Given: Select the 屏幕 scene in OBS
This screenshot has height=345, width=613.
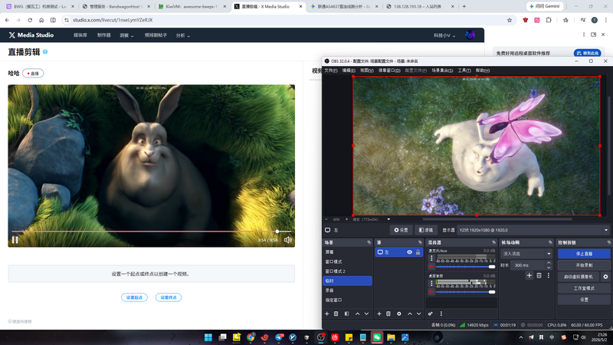Looking at the screenshot, I should tap(347, 252).
